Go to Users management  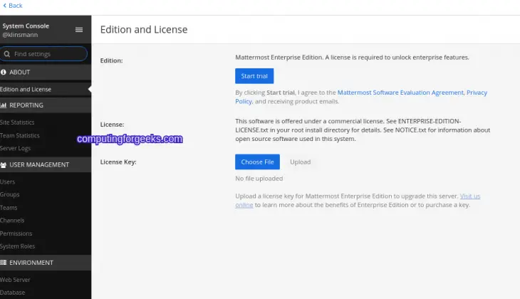[8, 182]
